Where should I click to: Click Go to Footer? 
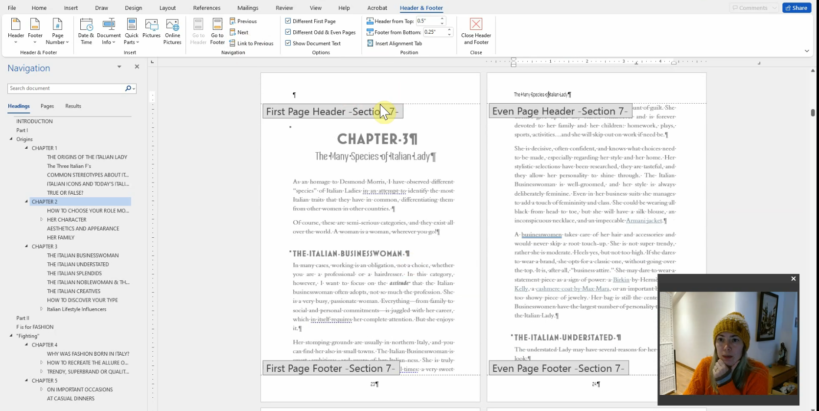(x=217, y=31)
